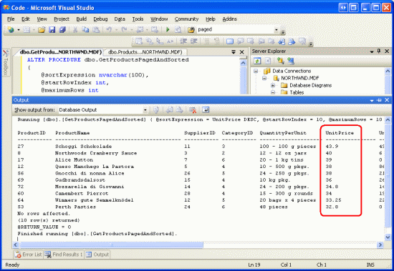
Task: Click the Output horizontal scrollbar thumb
Action: pyautogui.click(x=111, y=245)
